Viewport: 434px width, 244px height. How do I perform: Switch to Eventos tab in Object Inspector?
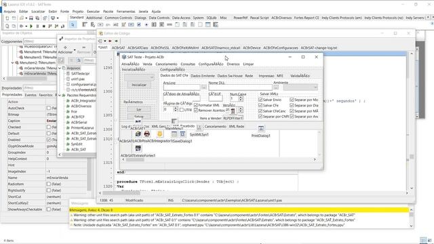pyautogui.click(x=31, y=95)
